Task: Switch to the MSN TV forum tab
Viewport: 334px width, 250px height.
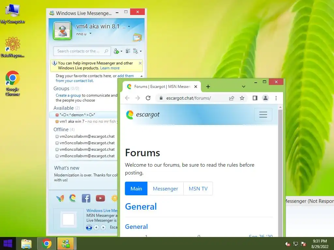Action: click(198, 188)
